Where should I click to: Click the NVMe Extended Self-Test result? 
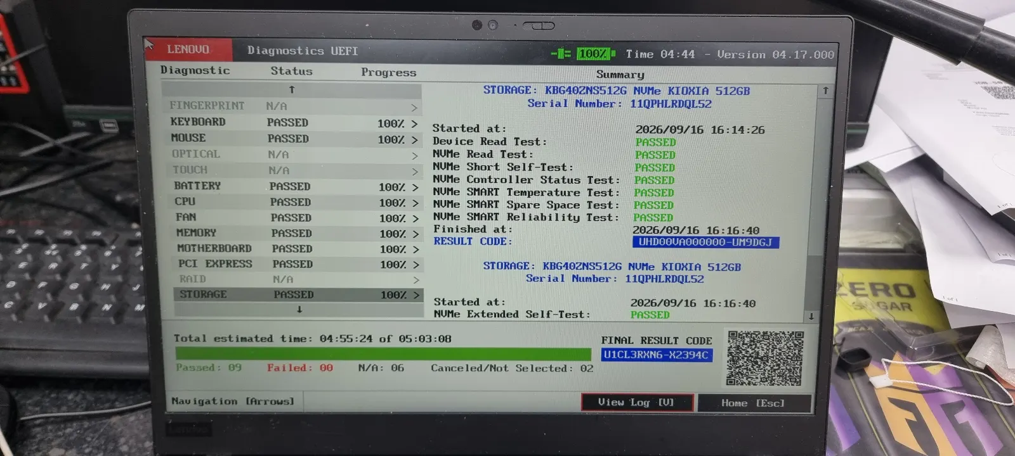click(650, 315)
